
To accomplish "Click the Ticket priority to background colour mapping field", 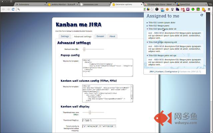I will (99, 126).
